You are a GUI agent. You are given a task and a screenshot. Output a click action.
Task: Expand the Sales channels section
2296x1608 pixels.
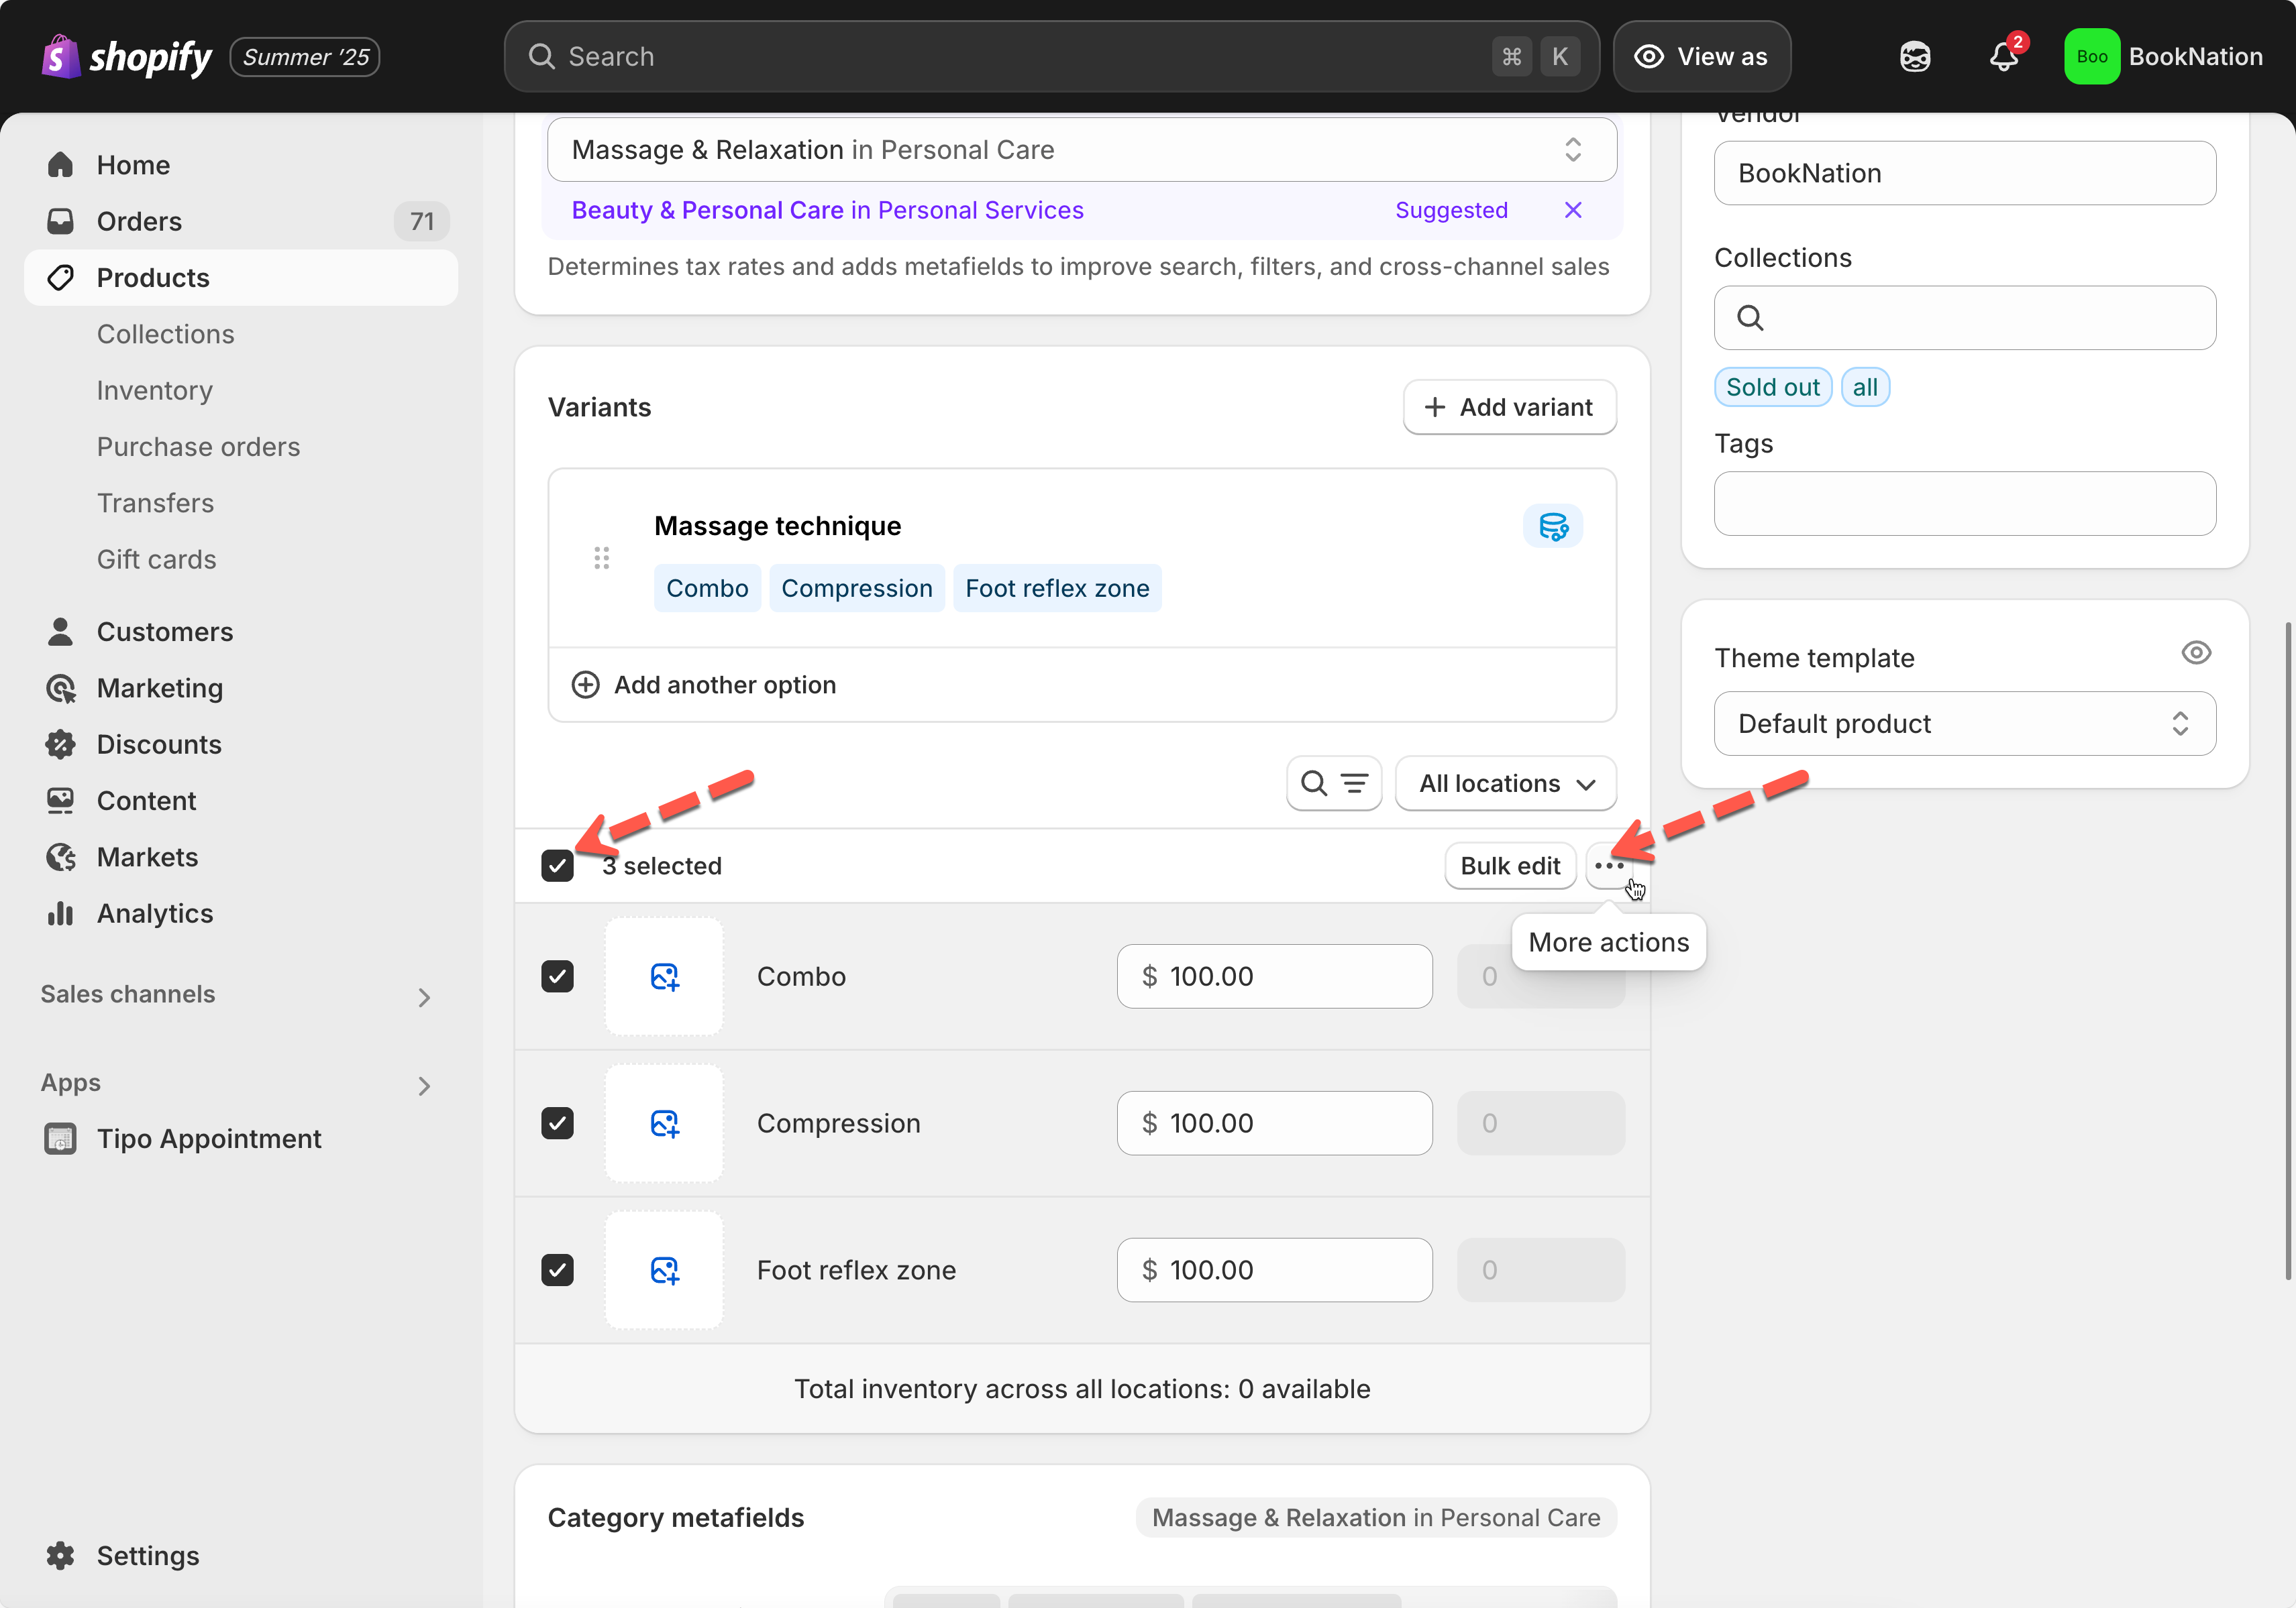tap(424, 996)
